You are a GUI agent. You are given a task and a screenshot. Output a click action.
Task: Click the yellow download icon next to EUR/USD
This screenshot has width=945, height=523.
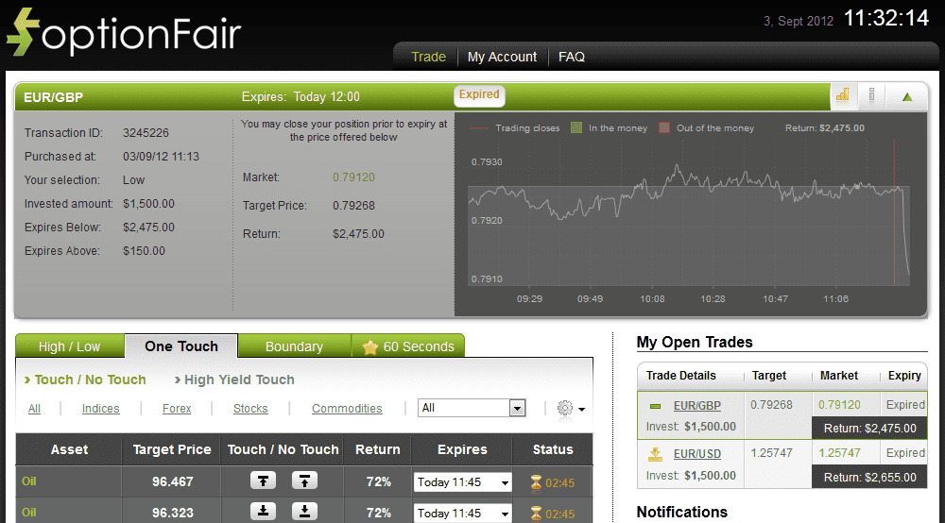click(x=655, y=454)
